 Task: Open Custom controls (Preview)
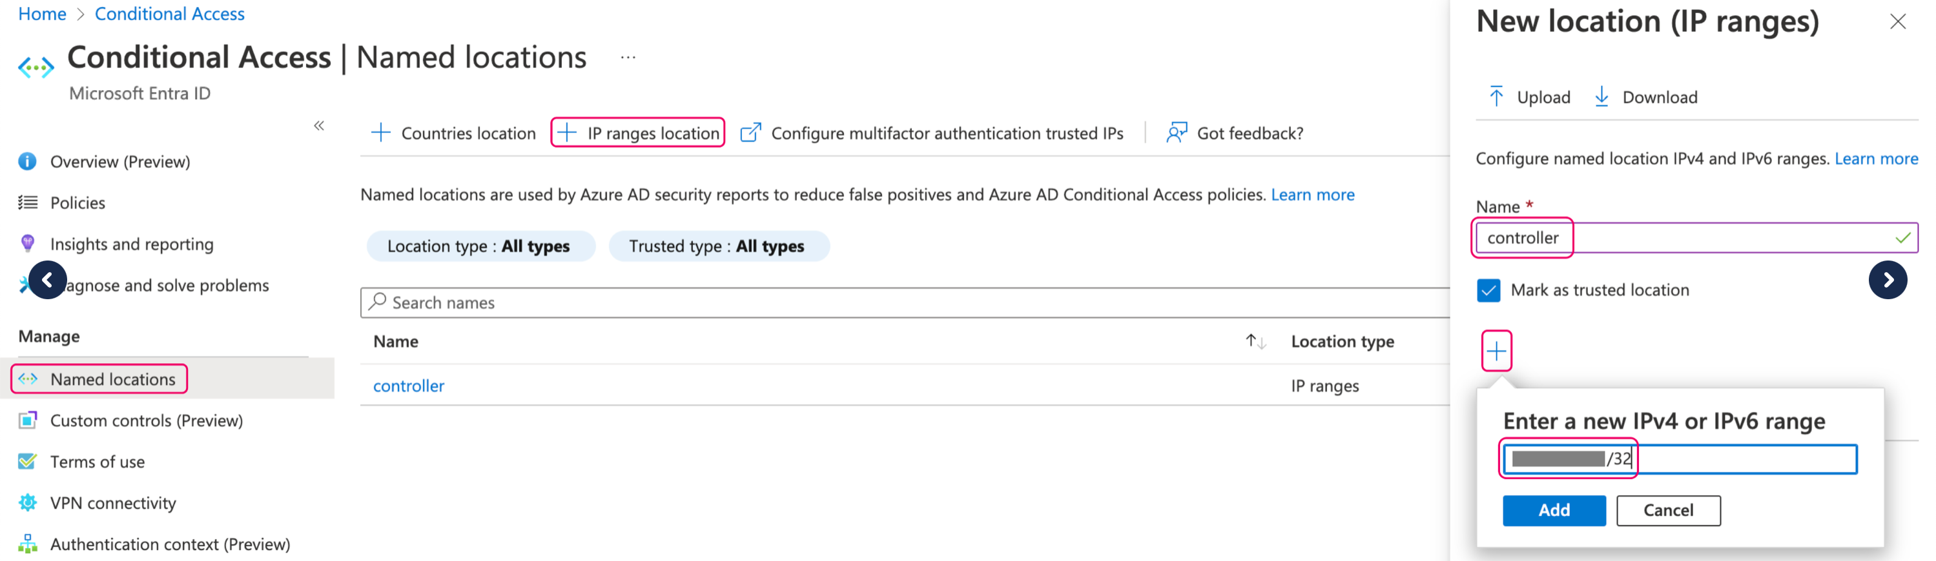pos(147,420)
